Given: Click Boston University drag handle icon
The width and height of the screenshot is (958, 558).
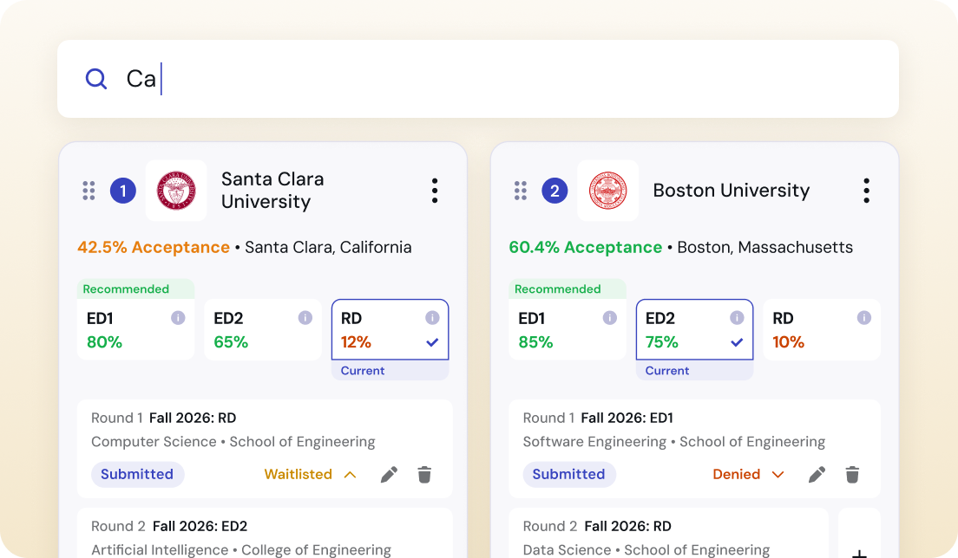Looking at the screenshot, I should (521, 191).
